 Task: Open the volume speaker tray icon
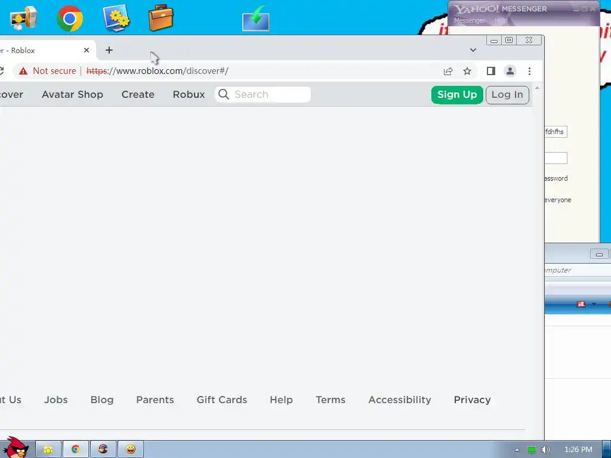click(x=546, y=450)
